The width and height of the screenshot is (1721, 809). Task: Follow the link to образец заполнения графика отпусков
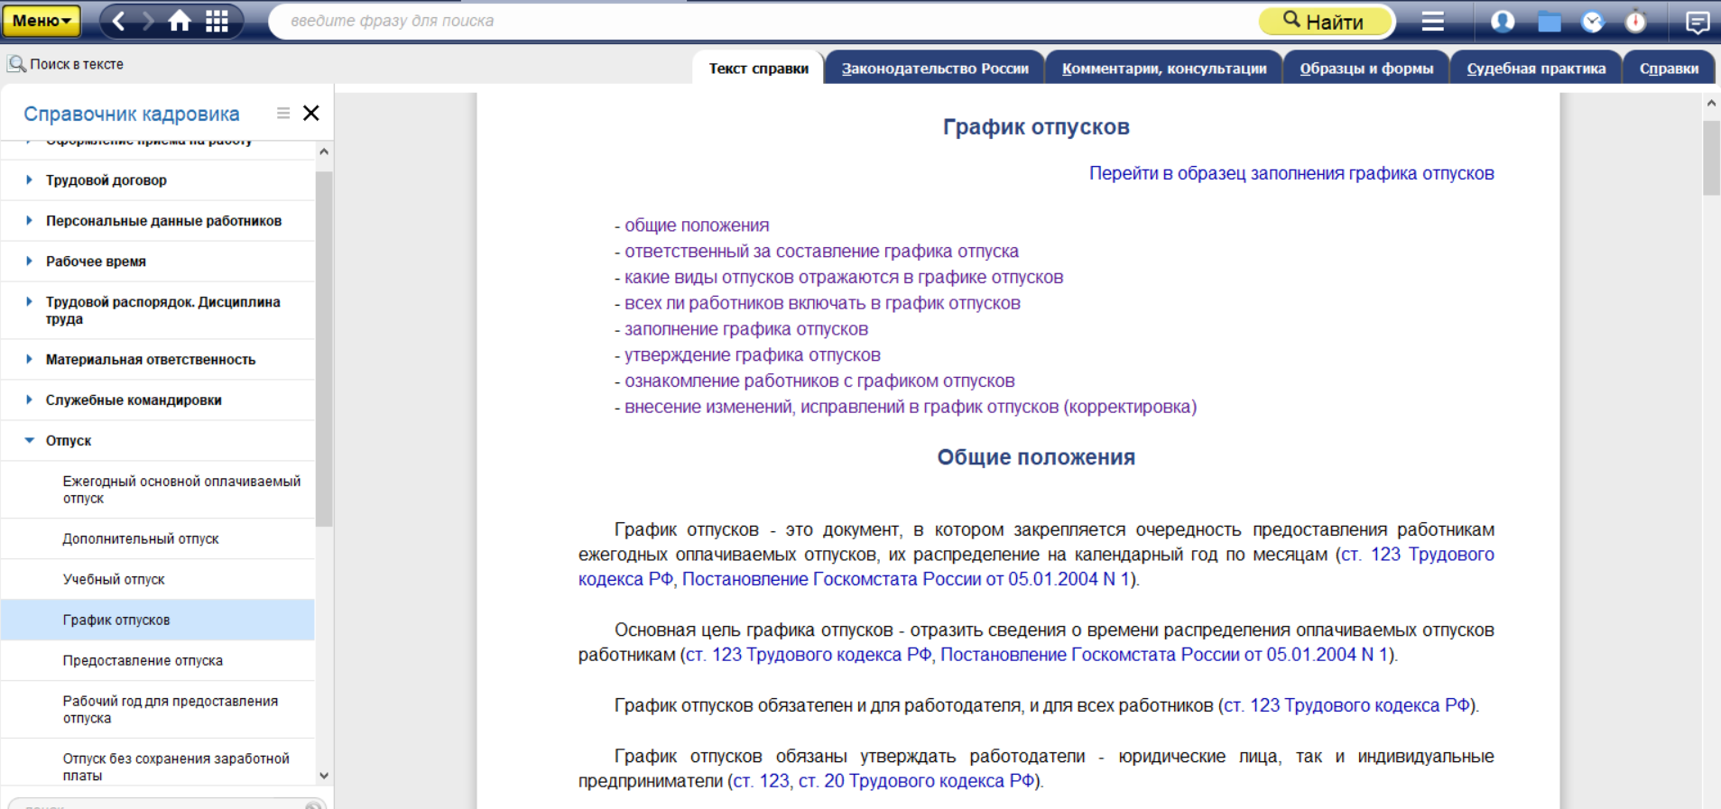click(1291, 173)
